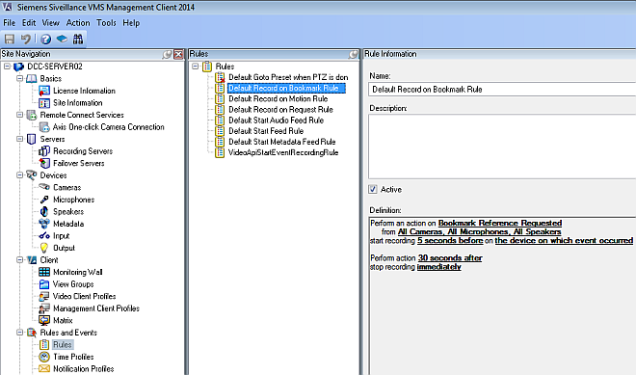The image size is (636, 375).
Task: Open the Action menu
Action: pyautogui.click(x=78, y=23)
